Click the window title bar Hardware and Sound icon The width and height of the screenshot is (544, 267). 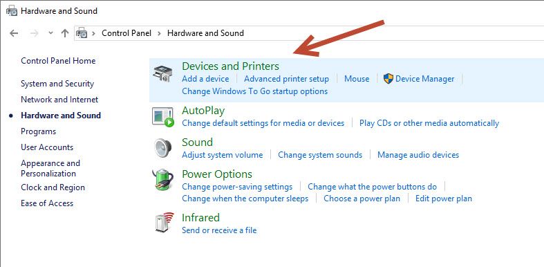[12, 11]
